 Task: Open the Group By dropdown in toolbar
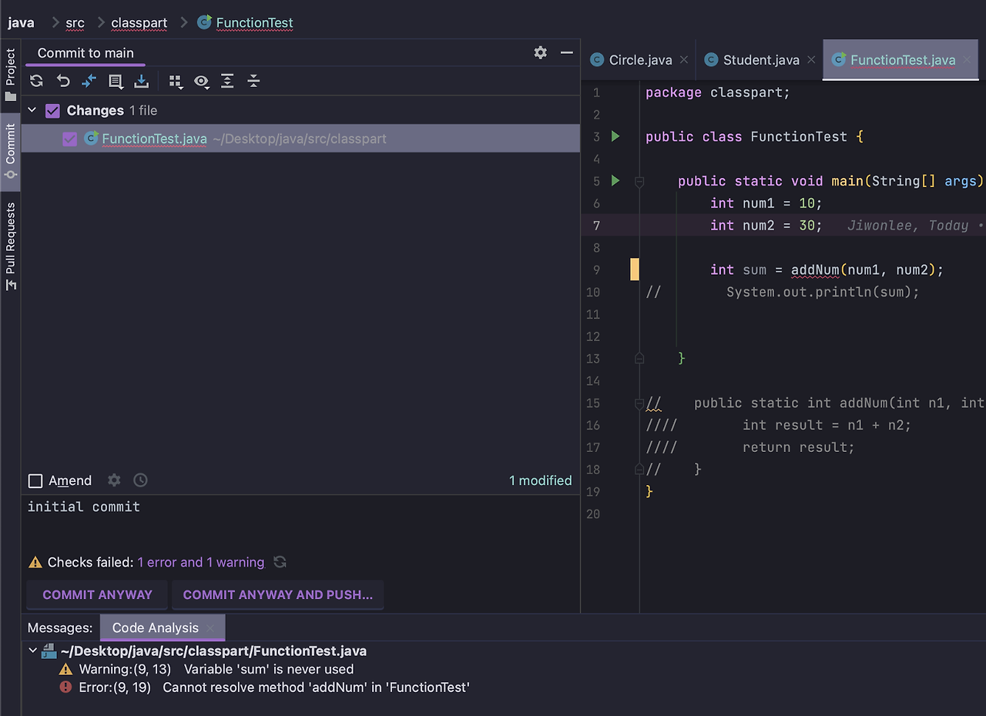pyautogui.click(x=176, y=82)
